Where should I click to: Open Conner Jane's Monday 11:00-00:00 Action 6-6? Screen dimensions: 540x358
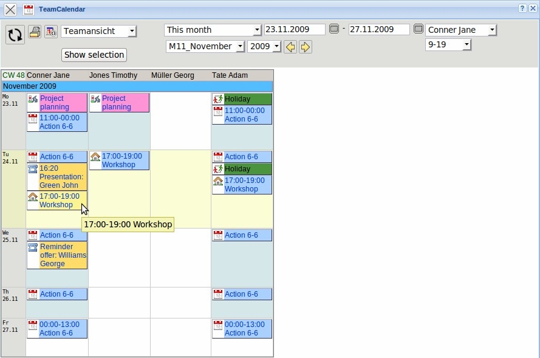57,122
